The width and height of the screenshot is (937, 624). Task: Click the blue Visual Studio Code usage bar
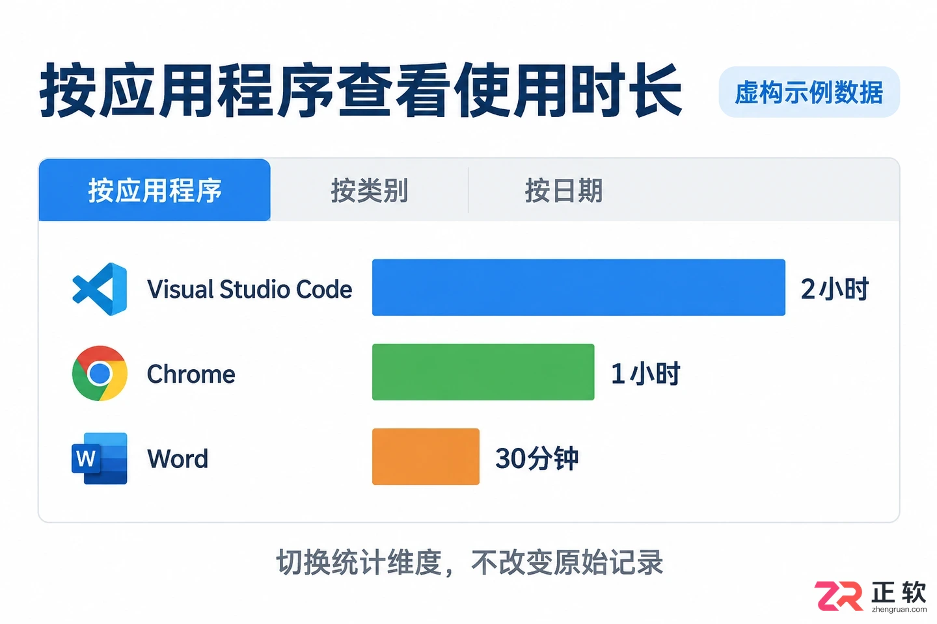point(578,287)
